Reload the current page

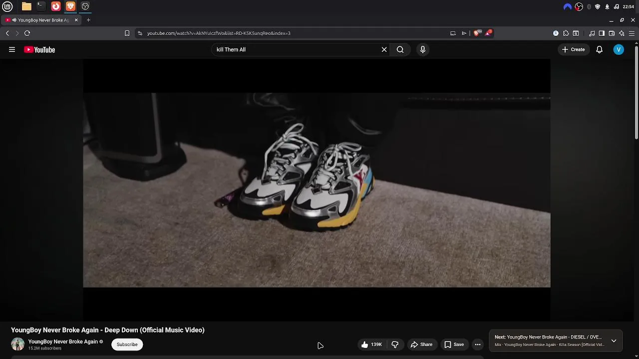27,33
